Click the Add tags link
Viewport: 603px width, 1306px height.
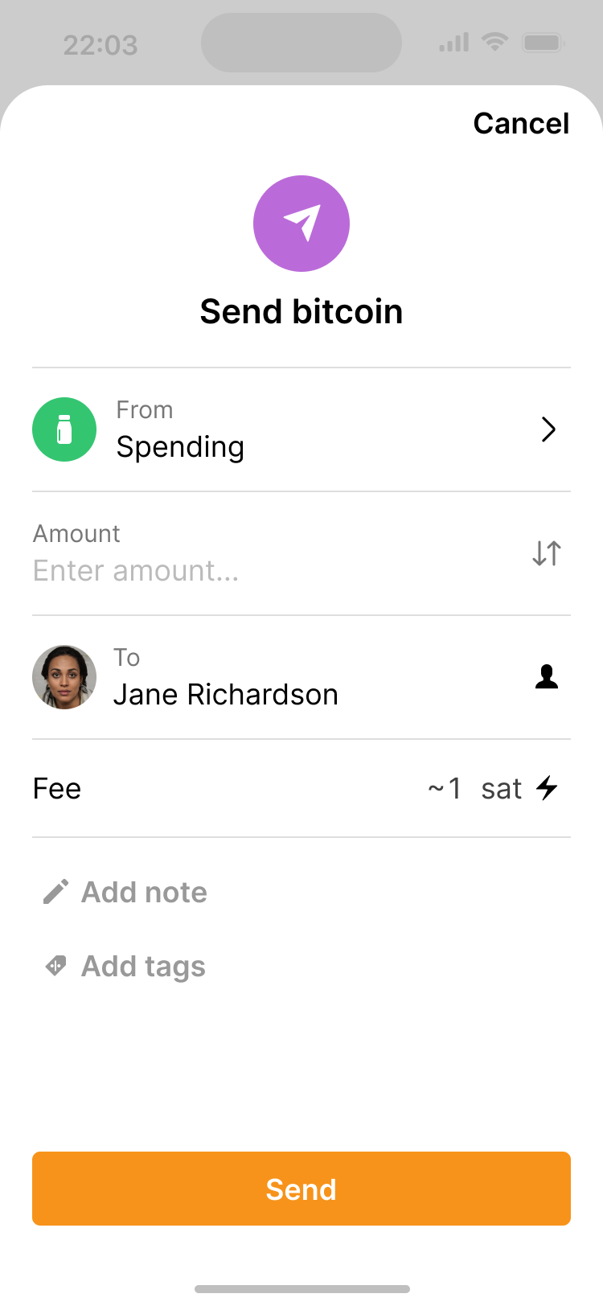pos(144,966)
